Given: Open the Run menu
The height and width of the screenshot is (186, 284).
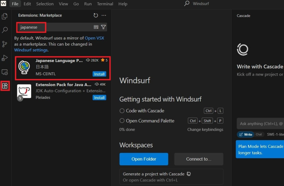Looking at the screenshot, I should [x=88, y=4].
